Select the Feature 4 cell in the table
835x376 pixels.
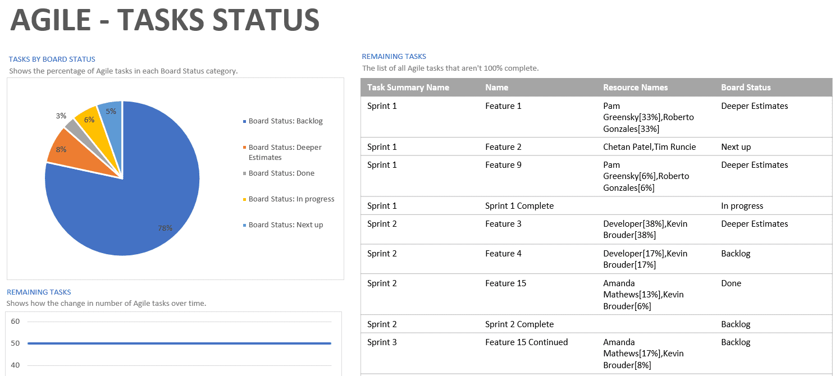(x=503, y=253)
